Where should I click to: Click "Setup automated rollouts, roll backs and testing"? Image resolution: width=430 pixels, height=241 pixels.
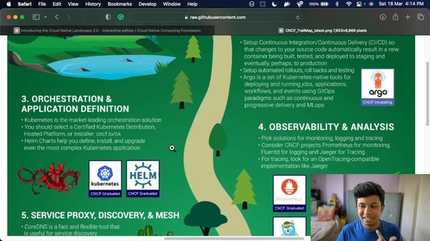click(298, 70)
